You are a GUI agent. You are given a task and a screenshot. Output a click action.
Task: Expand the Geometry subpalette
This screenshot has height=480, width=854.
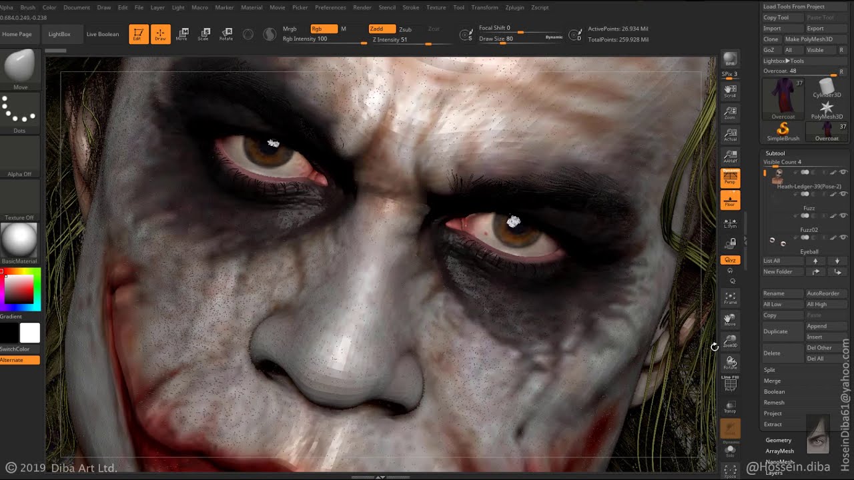(x=778, y=440)
